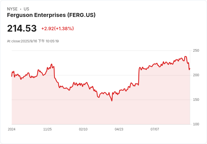The image size is (207, 144).
Task: Click the 200 y-axis label
Action: [196, 75]
